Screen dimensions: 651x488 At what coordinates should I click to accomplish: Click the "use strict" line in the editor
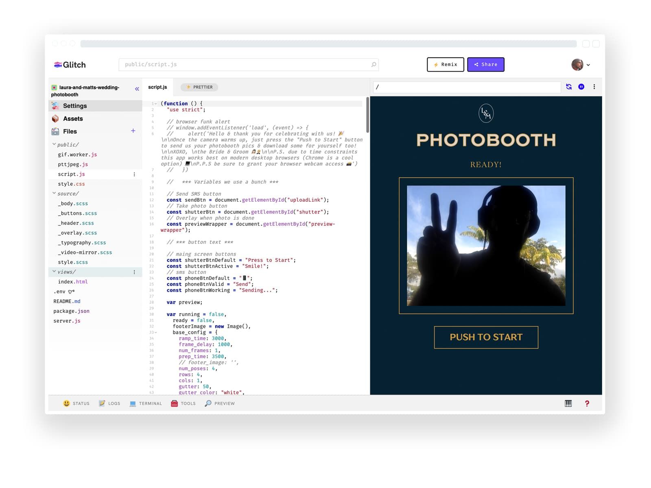186,110
